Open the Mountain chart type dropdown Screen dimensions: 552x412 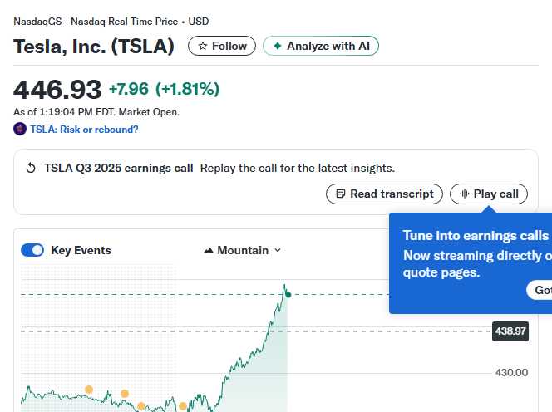[243, 250]
